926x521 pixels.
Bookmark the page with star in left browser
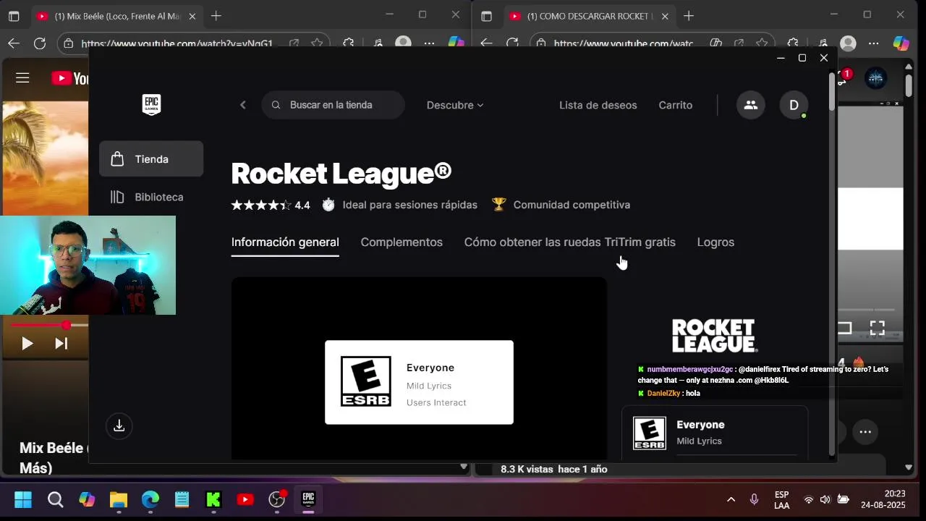click(x=317, y=43)
